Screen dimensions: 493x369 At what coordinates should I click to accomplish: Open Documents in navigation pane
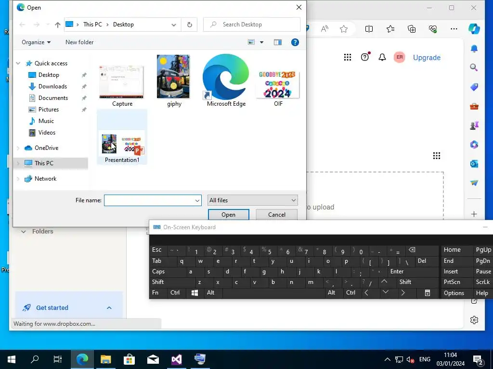click(53, 98)
